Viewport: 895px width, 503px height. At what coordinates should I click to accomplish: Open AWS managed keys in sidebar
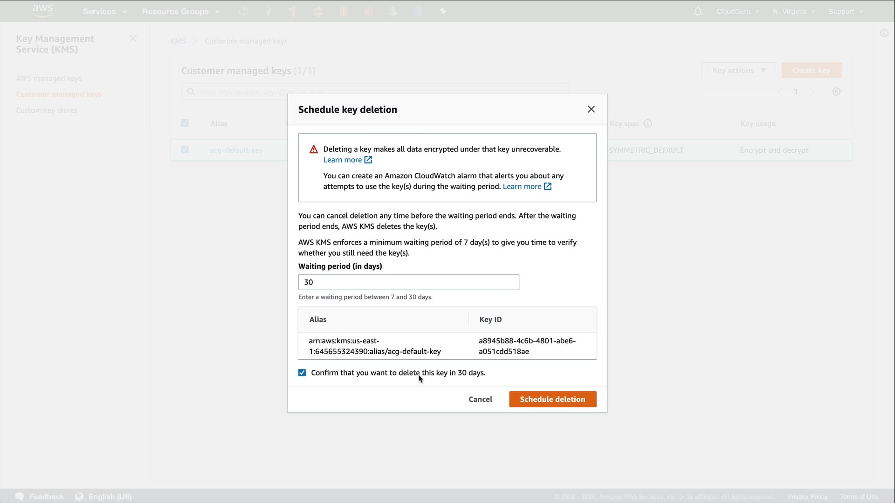[48, 78]
